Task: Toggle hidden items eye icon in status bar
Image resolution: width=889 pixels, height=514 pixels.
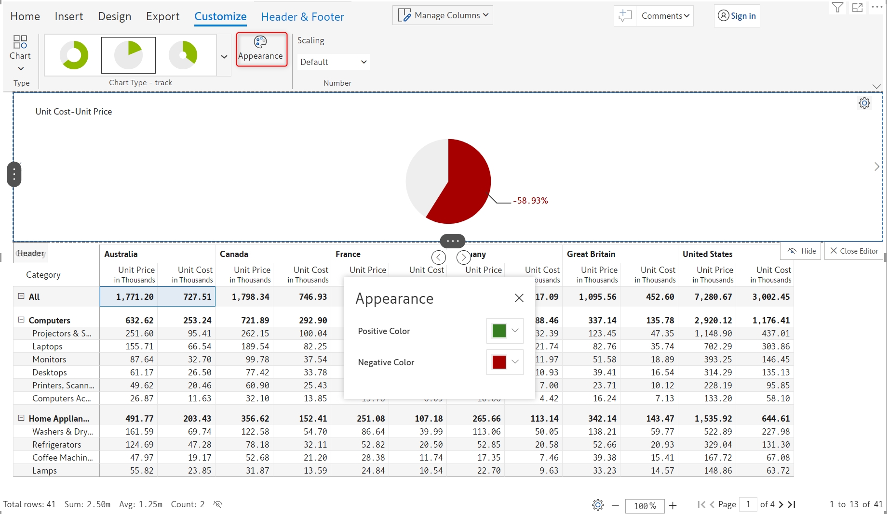Action: pos(218,504)
